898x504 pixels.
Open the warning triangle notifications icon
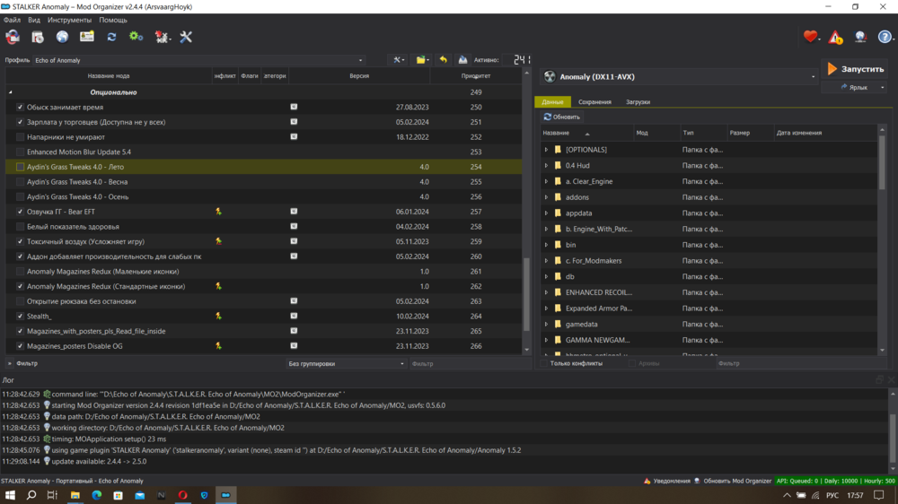(835, 37)
